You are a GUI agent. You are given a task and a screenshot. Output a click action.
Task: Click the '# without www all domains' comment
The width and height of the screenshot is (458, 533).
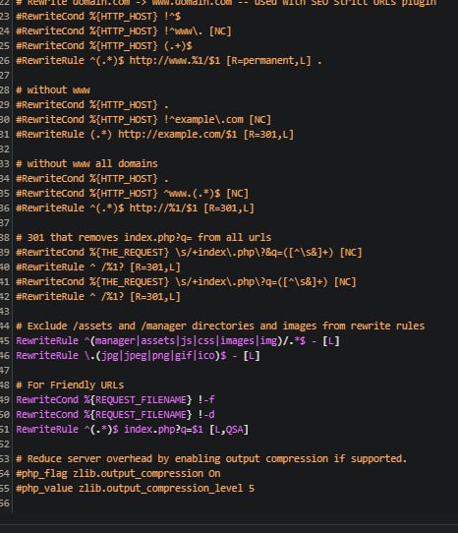coord(86,163)
